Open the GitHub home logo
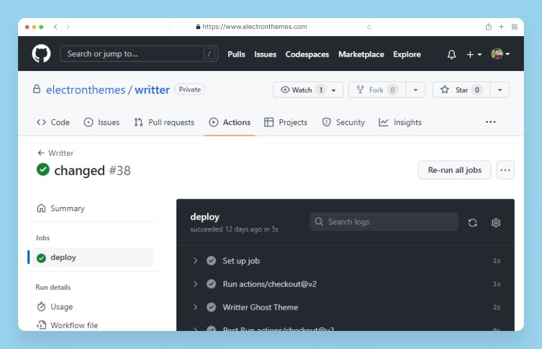 (x=41, y=54)
